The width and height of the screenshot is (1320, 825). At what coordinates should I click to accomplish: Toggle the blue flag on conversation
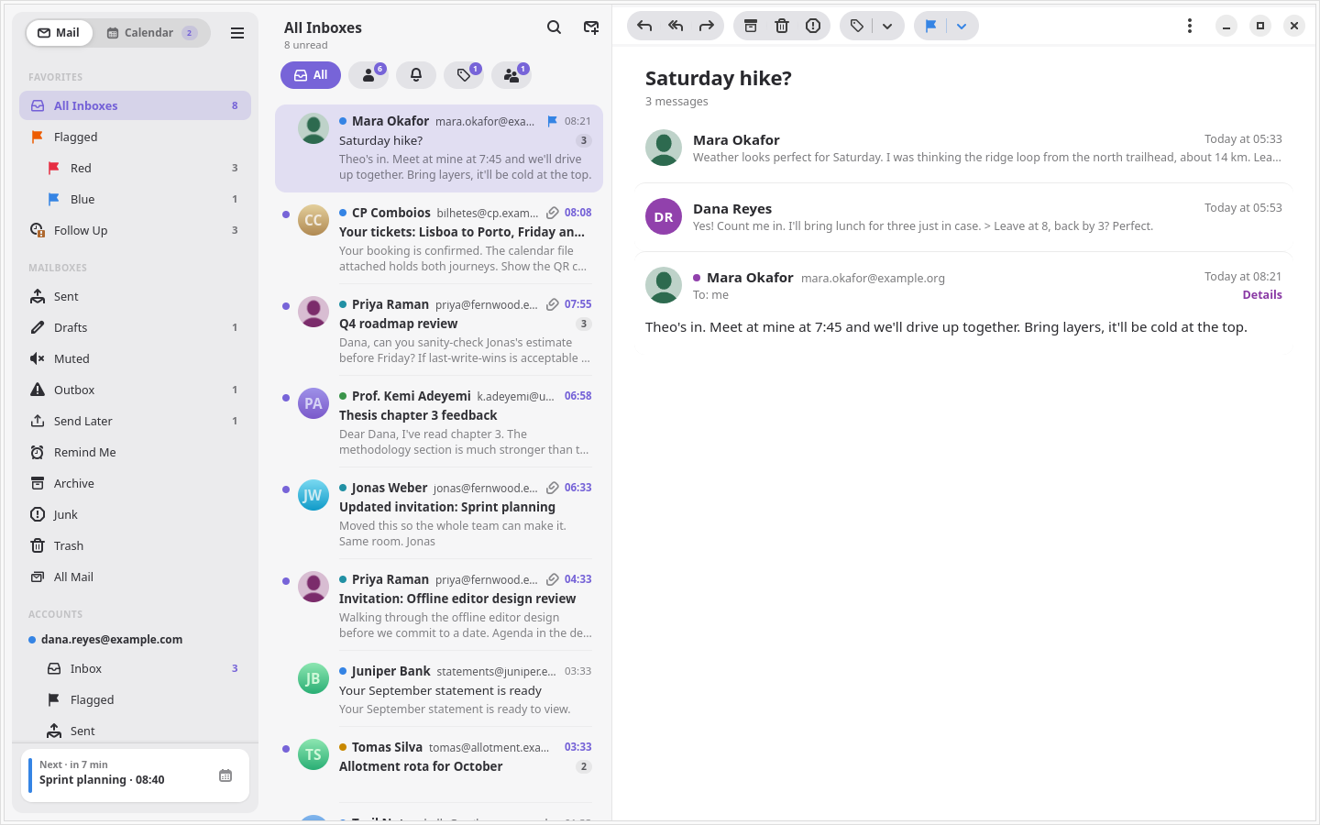pyautogui.click(x=930, y=26)
